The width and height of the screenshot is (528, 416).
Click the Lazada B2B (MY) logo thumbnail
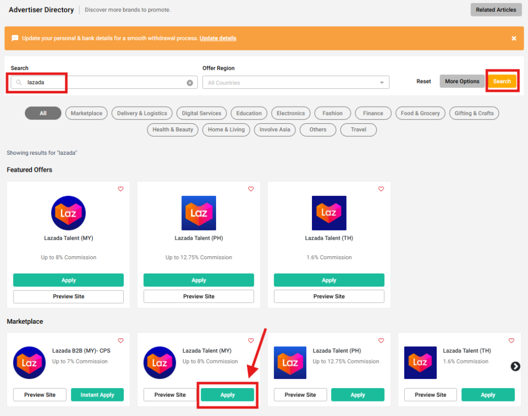(x=29, y=363)
